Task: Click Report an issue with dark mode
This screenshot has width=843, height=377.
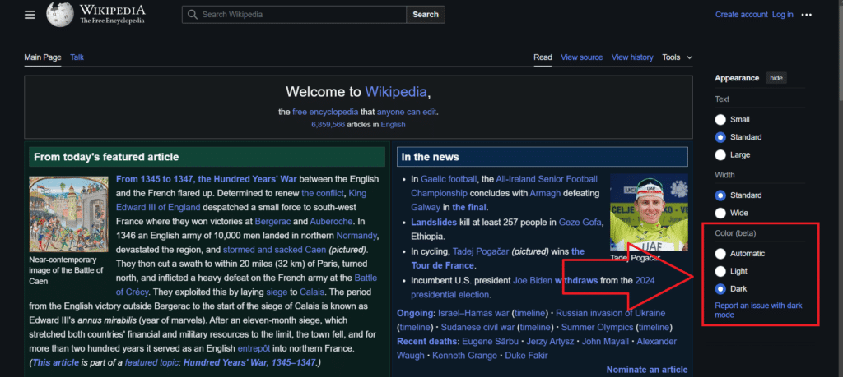Action: [x=758, y=310]
